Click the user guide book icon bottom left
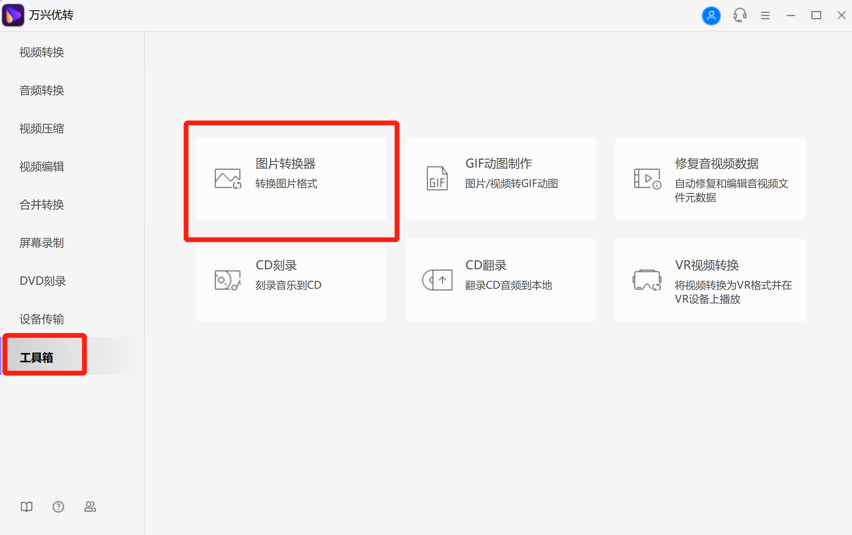 tap(26, 507)
